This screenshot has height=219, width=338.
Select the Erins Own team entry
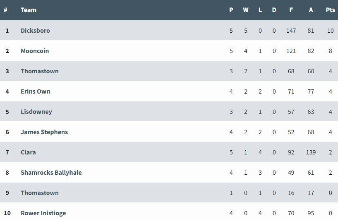click(x=35, y=91)
